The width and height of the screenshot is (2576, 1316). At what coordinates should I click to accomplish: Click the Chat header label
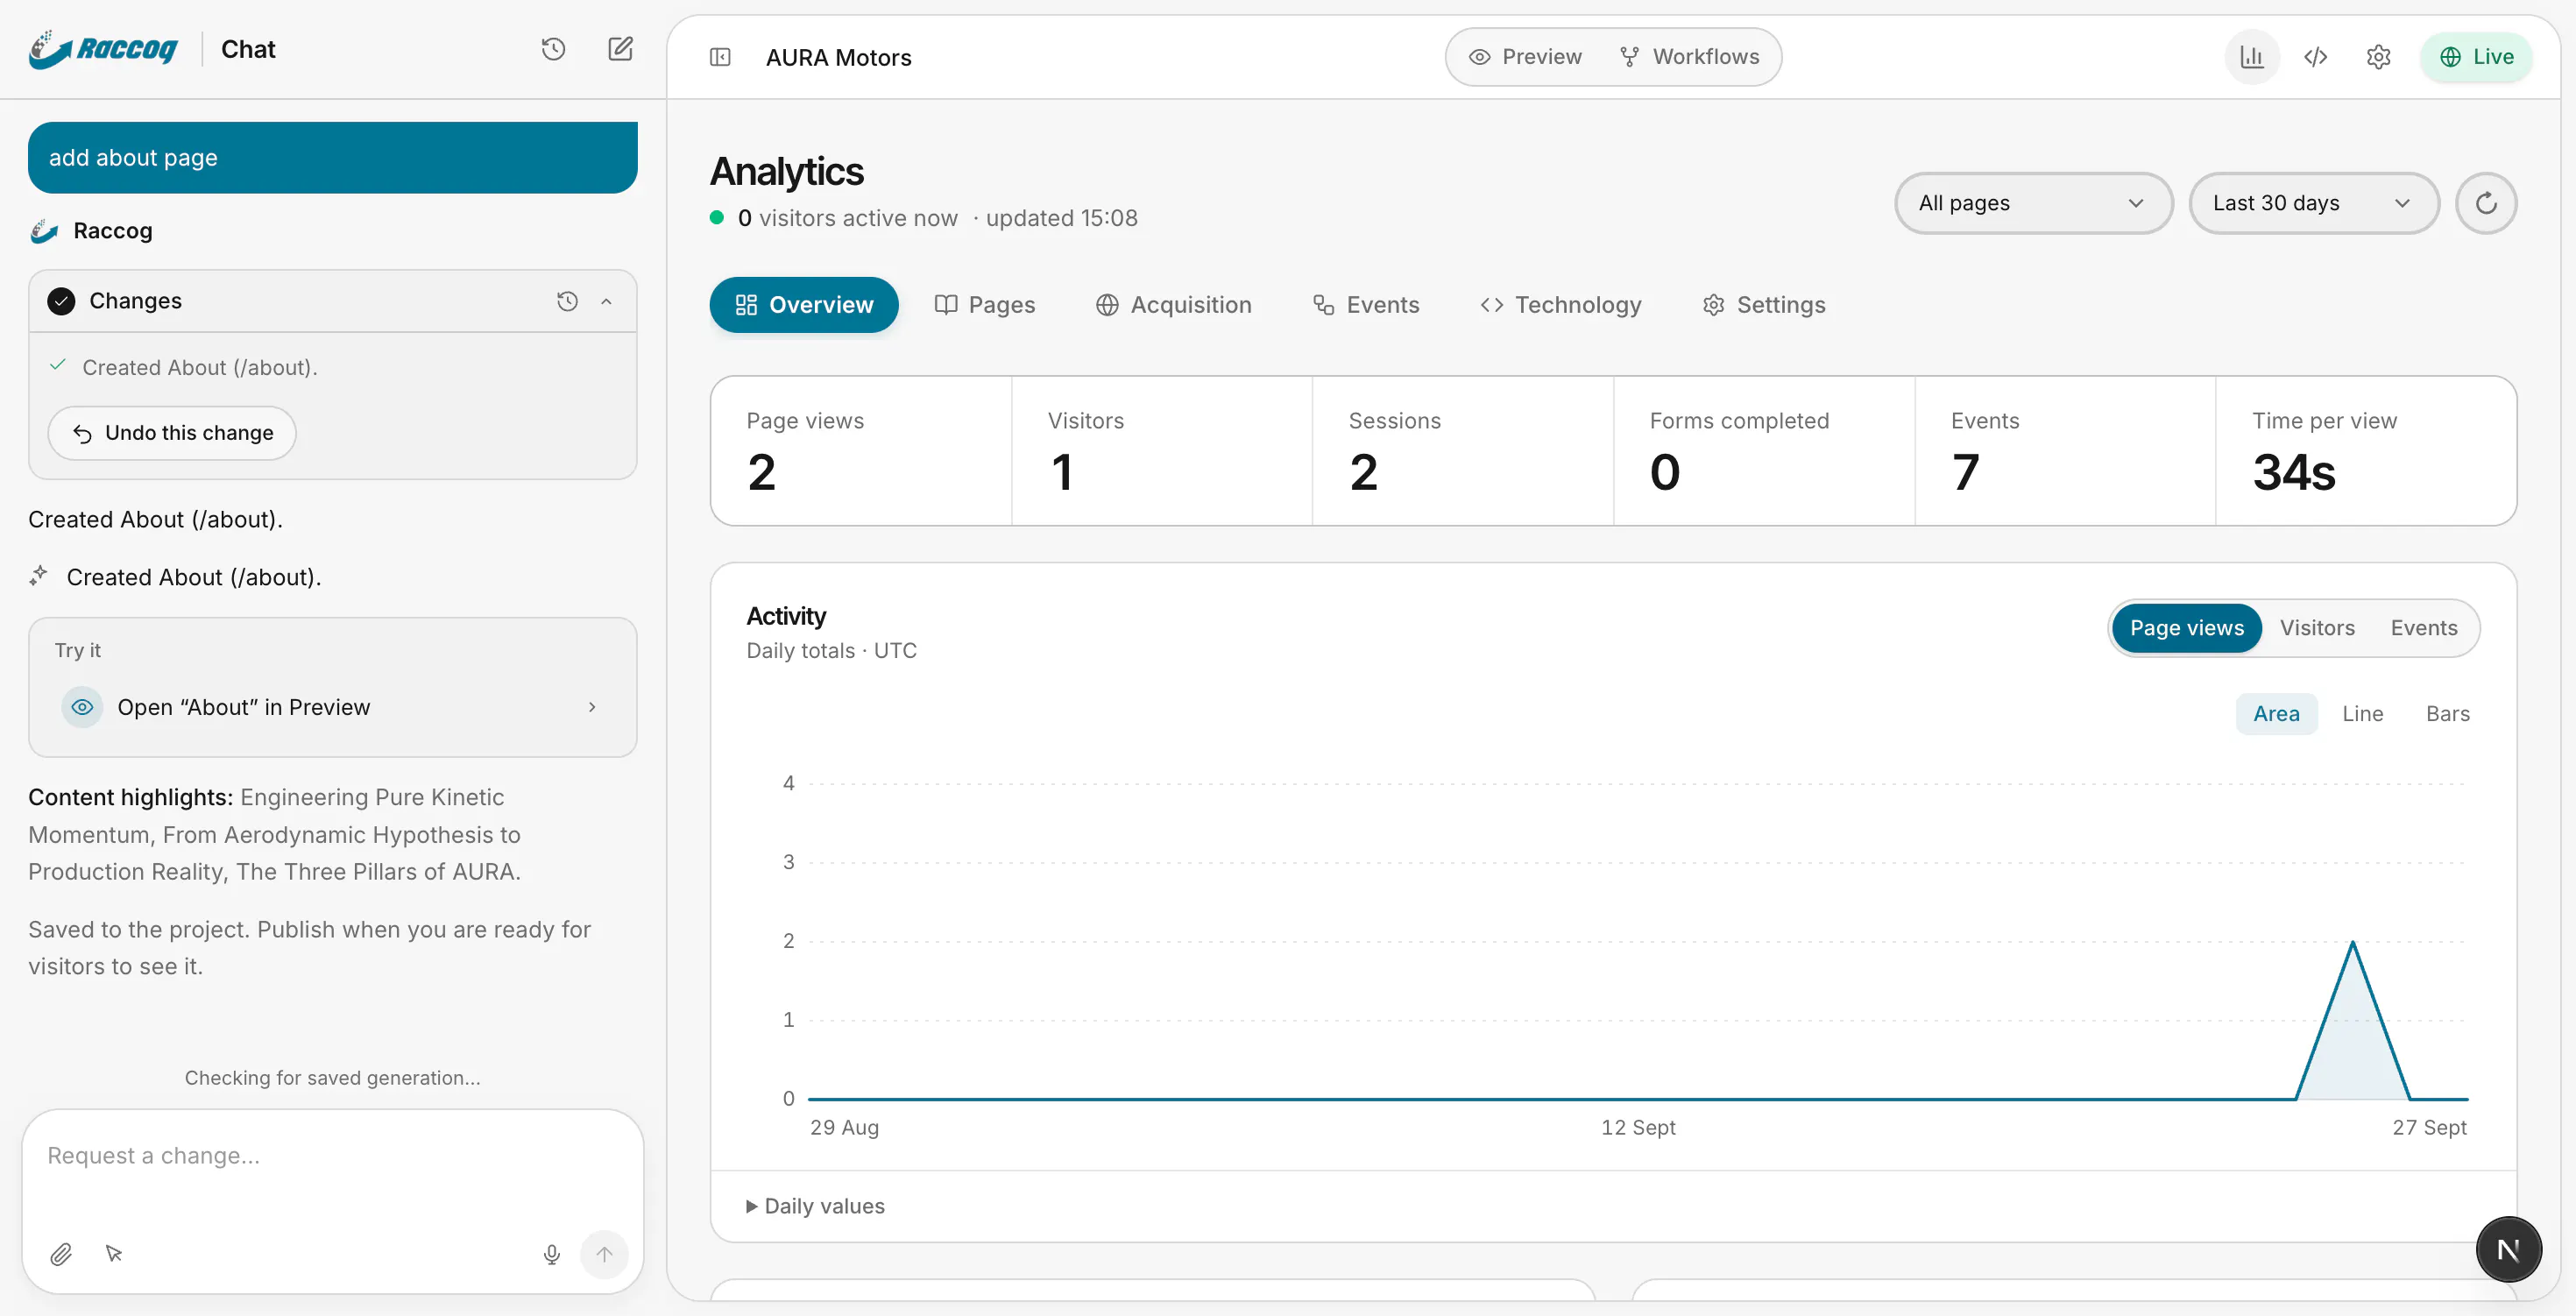click(248, 49)
